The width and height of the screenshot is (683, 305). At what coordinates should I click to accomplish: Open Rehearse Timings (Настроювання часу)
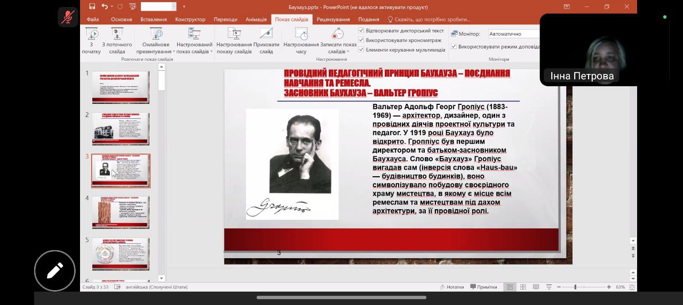pos(301,40)
